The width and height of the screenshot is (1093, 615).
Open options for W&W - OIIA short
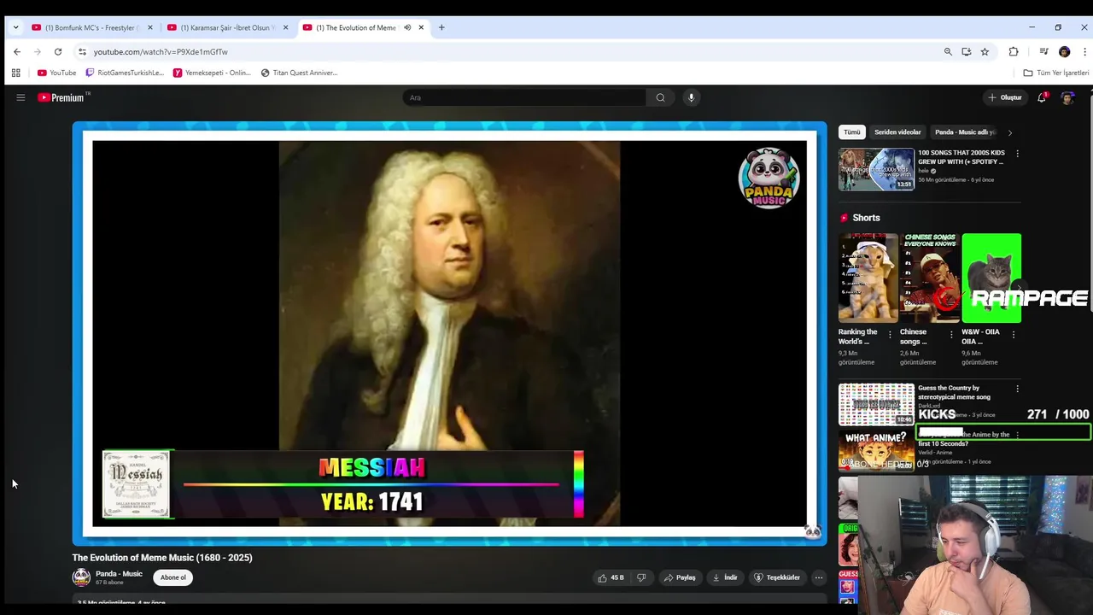(1014, 335)
